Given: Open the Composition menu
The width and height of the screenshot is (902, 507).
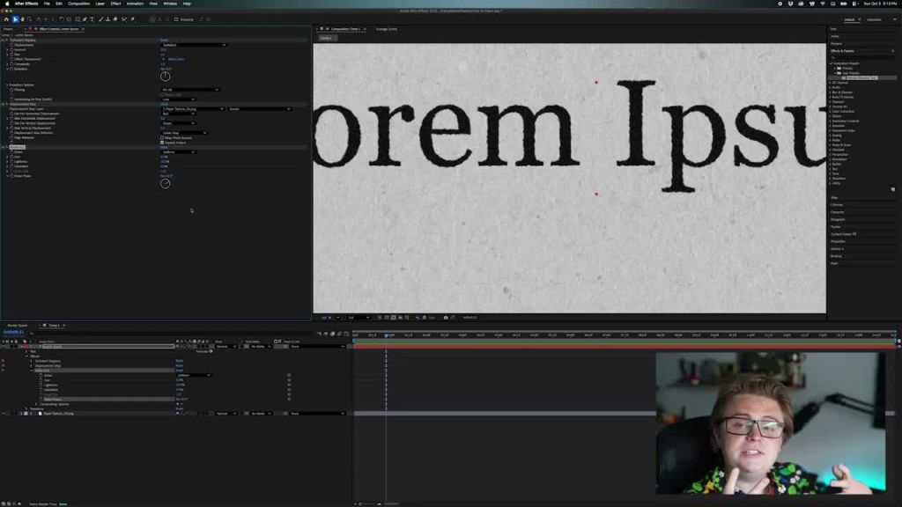Looking at the screenshot, I should pos(78,4).
